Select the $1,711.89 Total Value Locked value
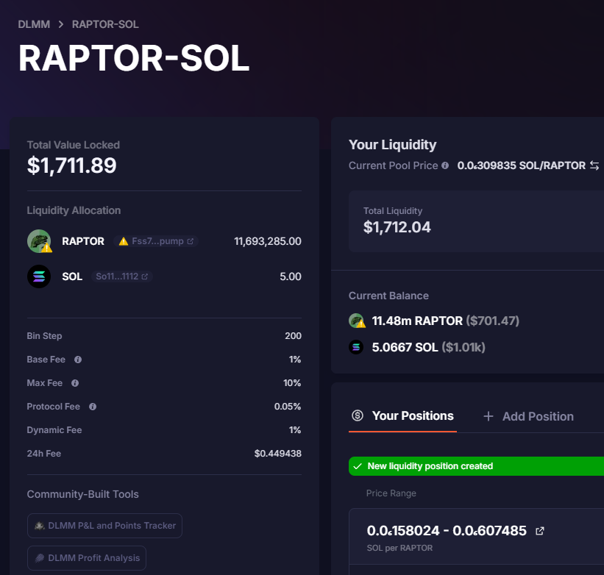 tap(71, 165)
